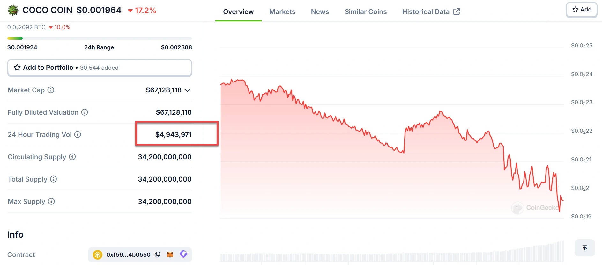This screenshot has height=265, width=602.
Task: Select the Similar Coins tab
Action: pos(365,12)
